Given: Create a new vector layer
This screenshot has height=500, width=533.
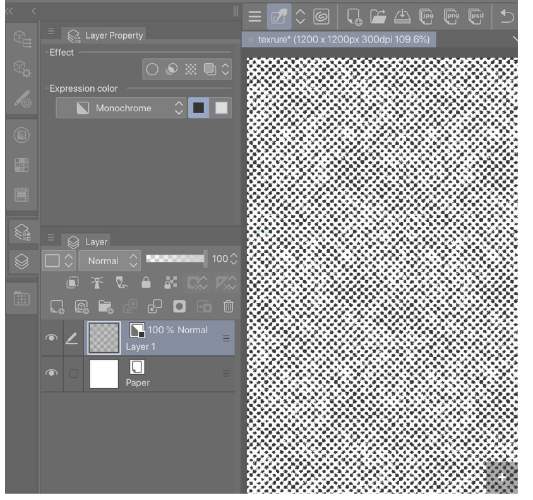Looking at the screenshot, I should point(81,307).
